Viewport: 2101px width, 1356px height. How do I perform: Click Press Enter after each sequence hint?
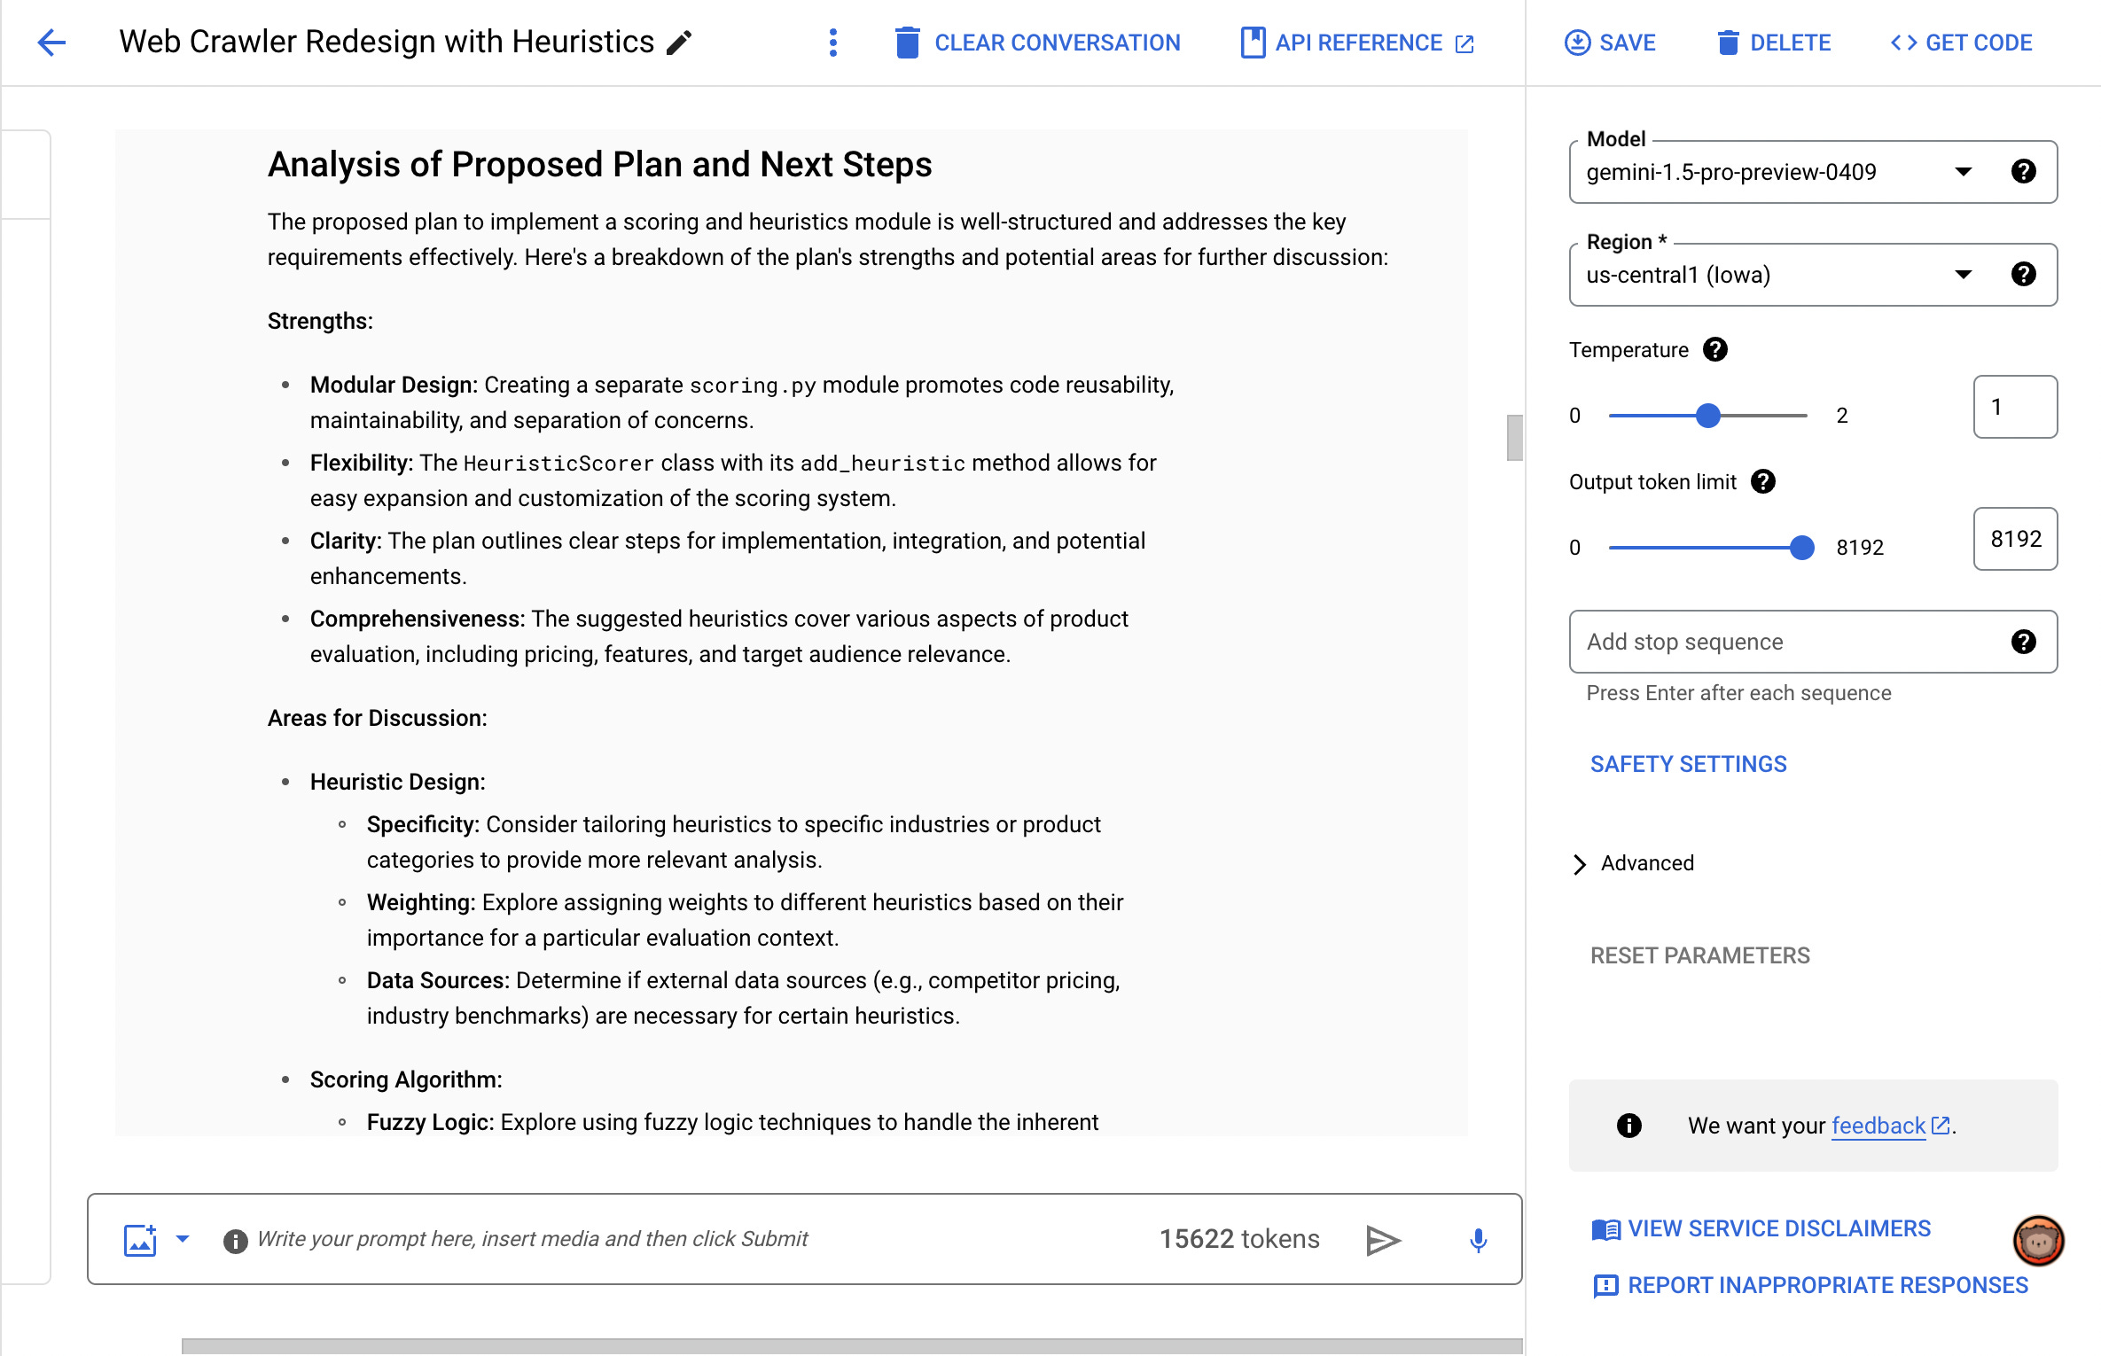click(x=1738, y=693)
